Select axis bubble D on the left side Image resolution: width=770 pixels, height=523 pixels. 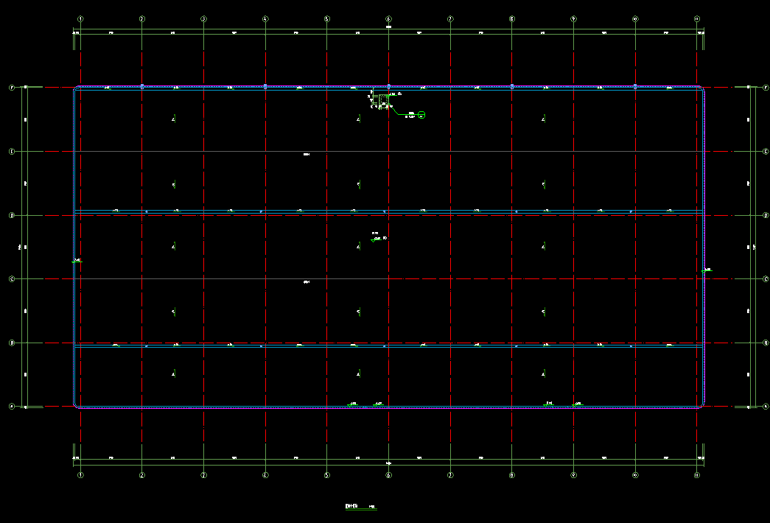pos(12,215)
